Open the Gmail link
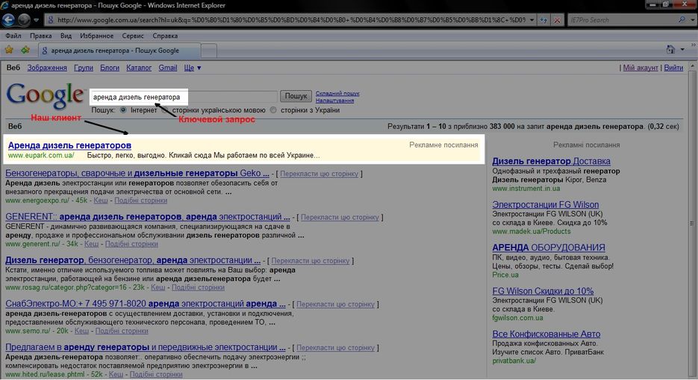Viewport: 698px width, 380px height. coord(168,68)
